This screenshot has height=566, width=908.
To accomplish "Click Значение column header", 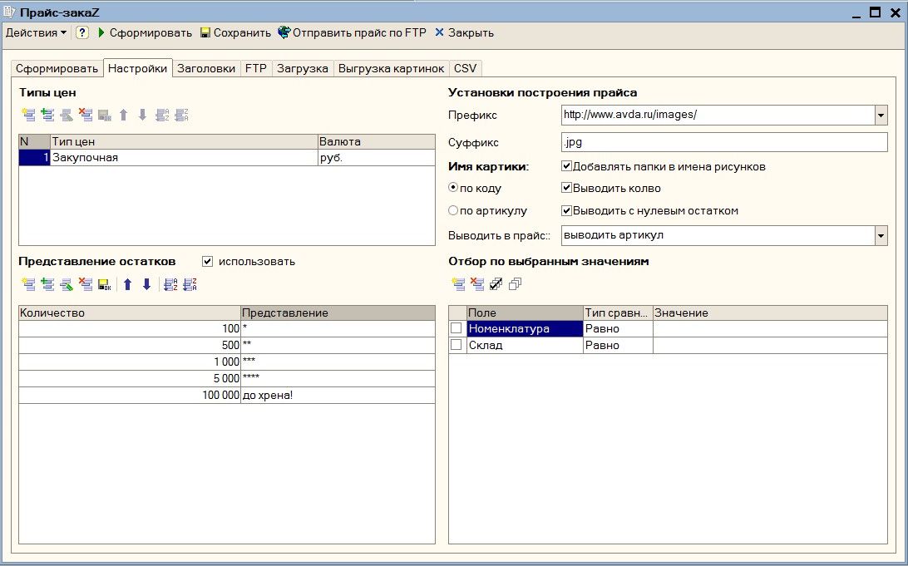I will [770, 313].
